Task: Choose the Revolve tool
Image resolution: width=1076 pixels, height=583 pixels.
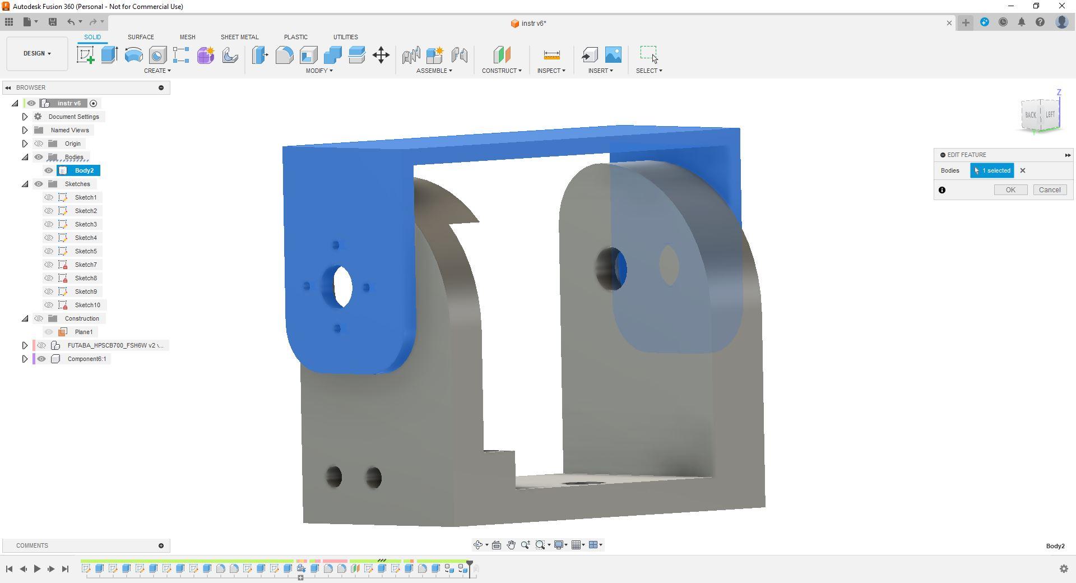Action: pyautogui.click(x=133, y=55)
